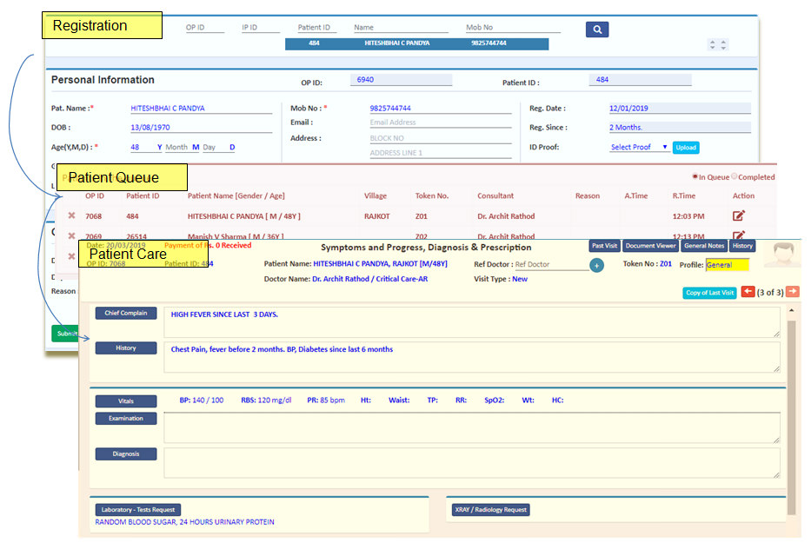
Task: Edit queue entry for HITESHBHAI C PANDYA
Action: pos(739,215)
